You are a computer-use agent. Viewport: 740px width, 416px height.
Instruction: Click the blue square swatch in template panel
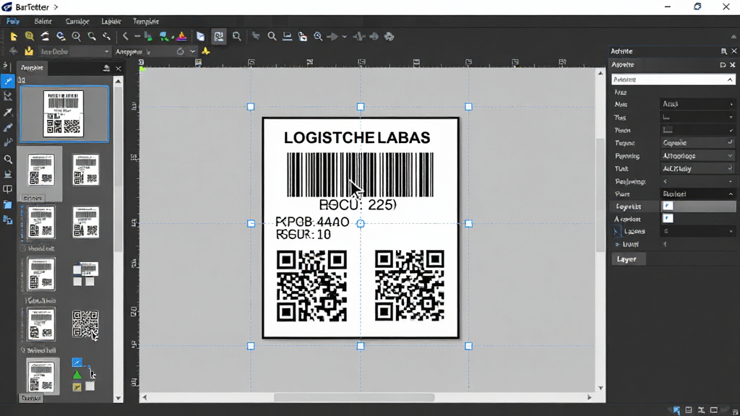(77, 363)
